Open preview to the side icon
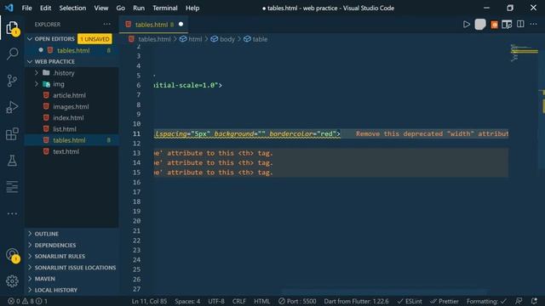Image resolution: width=545 pixels, height=306 pixels. [507, 25]
